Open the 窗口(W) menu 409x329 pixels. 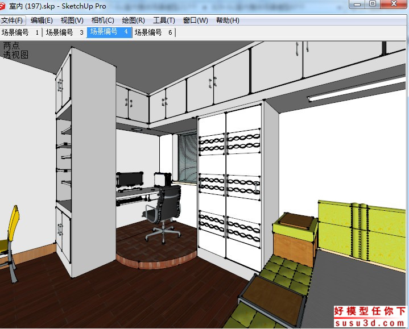click(x=195, y=20)
